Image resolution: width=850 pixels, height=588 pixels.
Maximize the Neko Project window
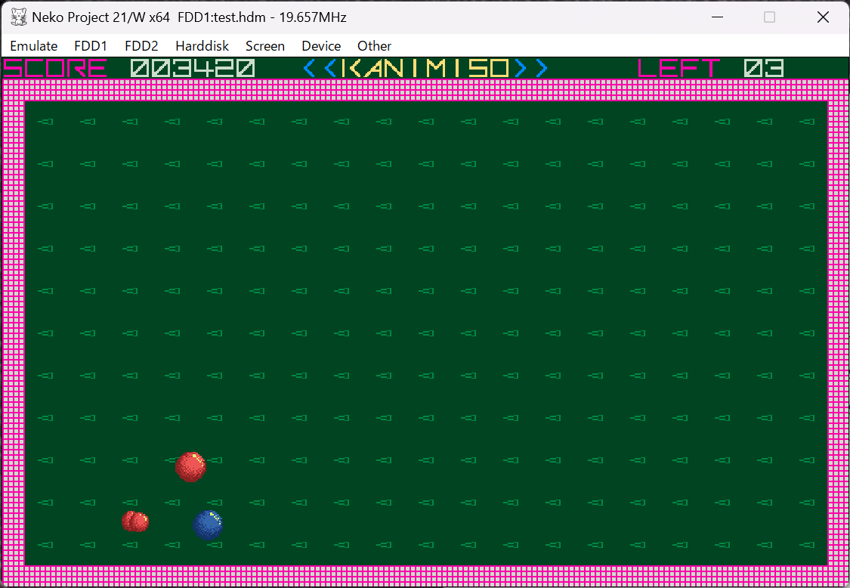pyautogui.click(x=769, y=17)
